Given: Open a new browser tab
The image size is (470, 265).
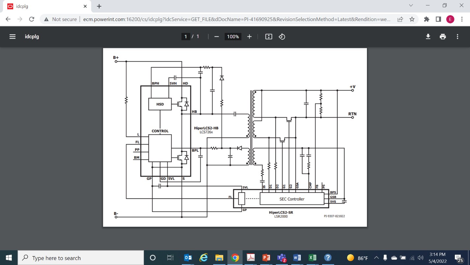Looking at the screenshot, I should point(99,6).
